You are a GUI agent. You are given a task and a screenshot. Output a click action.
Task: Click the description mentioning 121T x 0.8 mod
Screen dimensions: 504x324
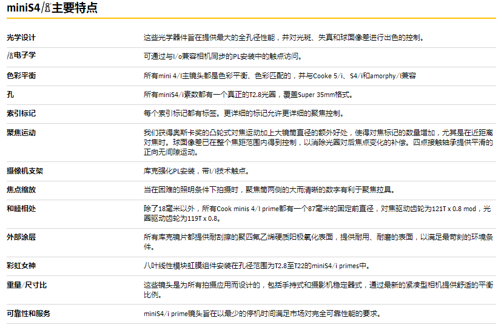click(317, 214)
